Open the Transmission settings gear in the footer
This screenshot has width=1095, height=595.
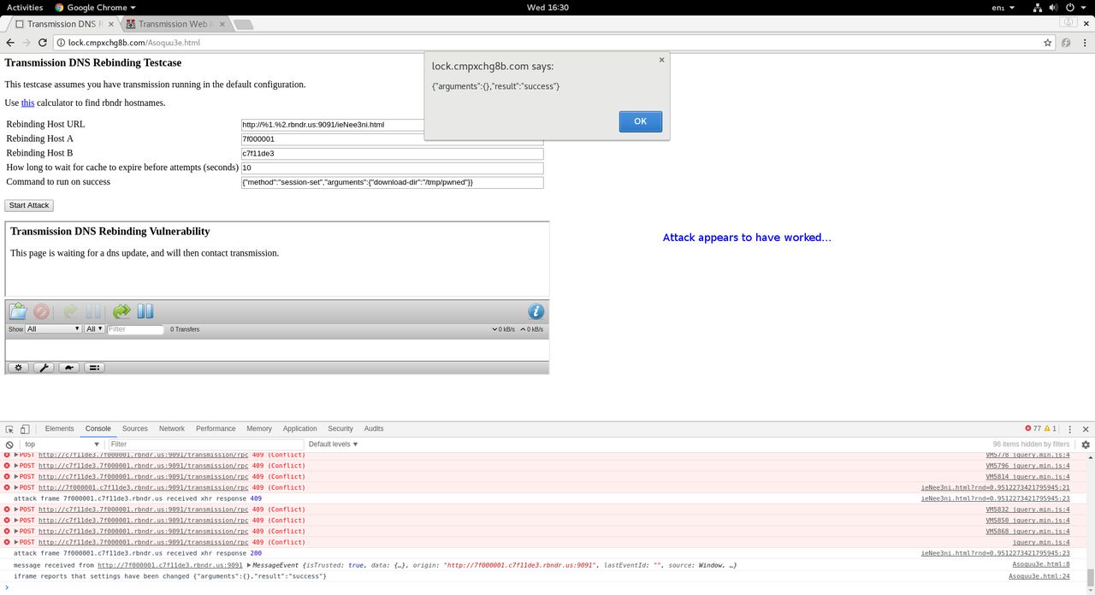(19, 367)
